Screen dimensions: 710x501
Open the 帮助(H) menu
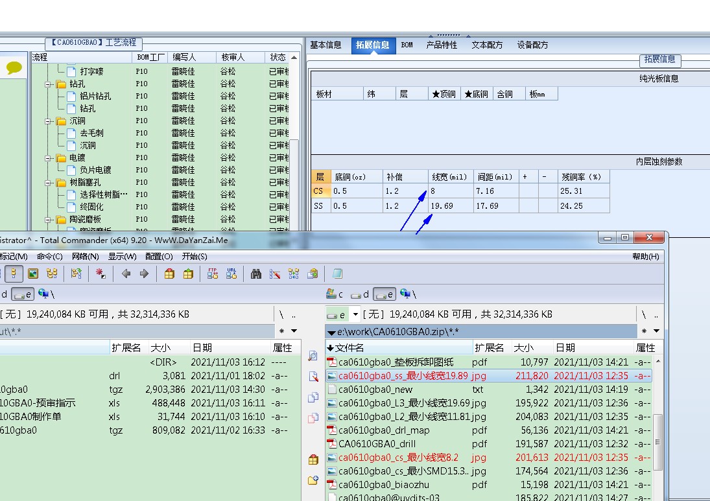point(646,257)
